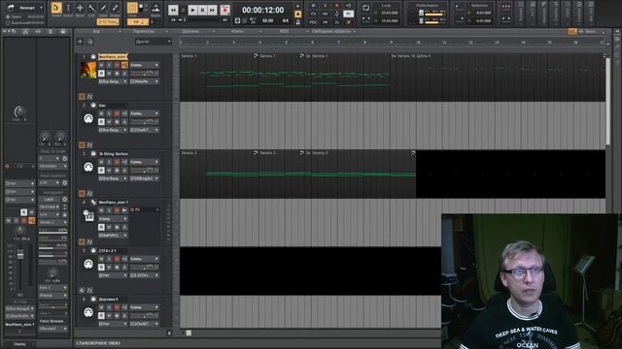
Task: Click the NeoPiano_mini track thumbnail image
Action: coord(88,70)
